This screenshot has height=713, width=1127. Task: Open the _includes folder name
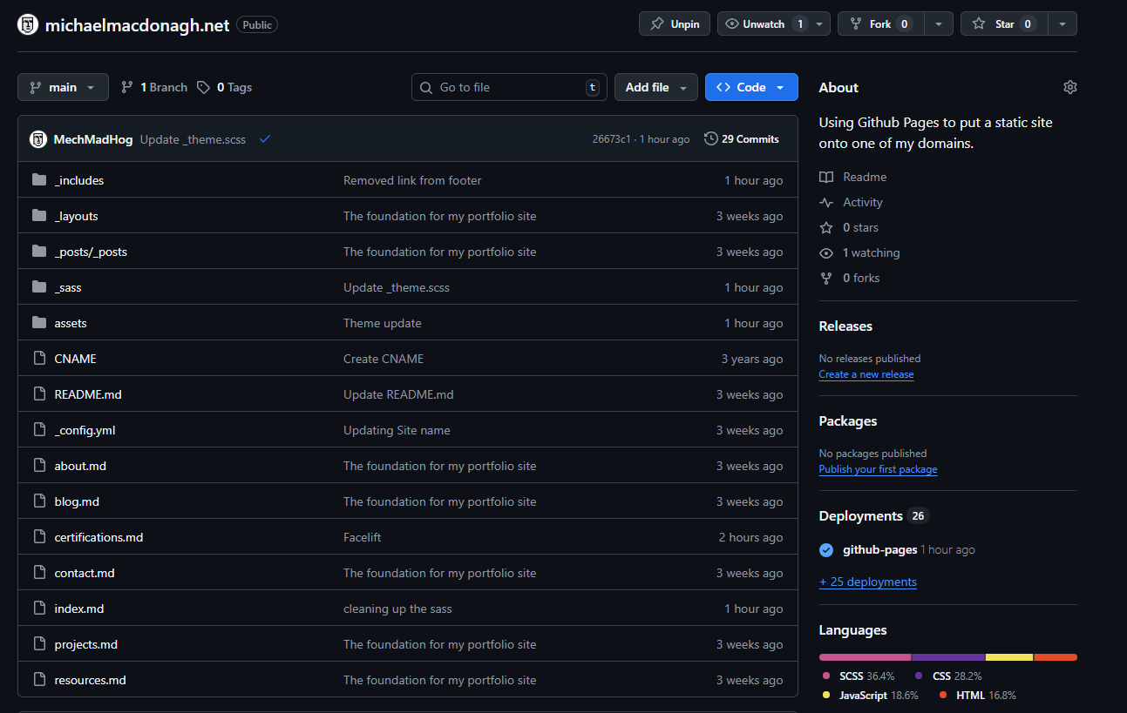coord(78,180)
